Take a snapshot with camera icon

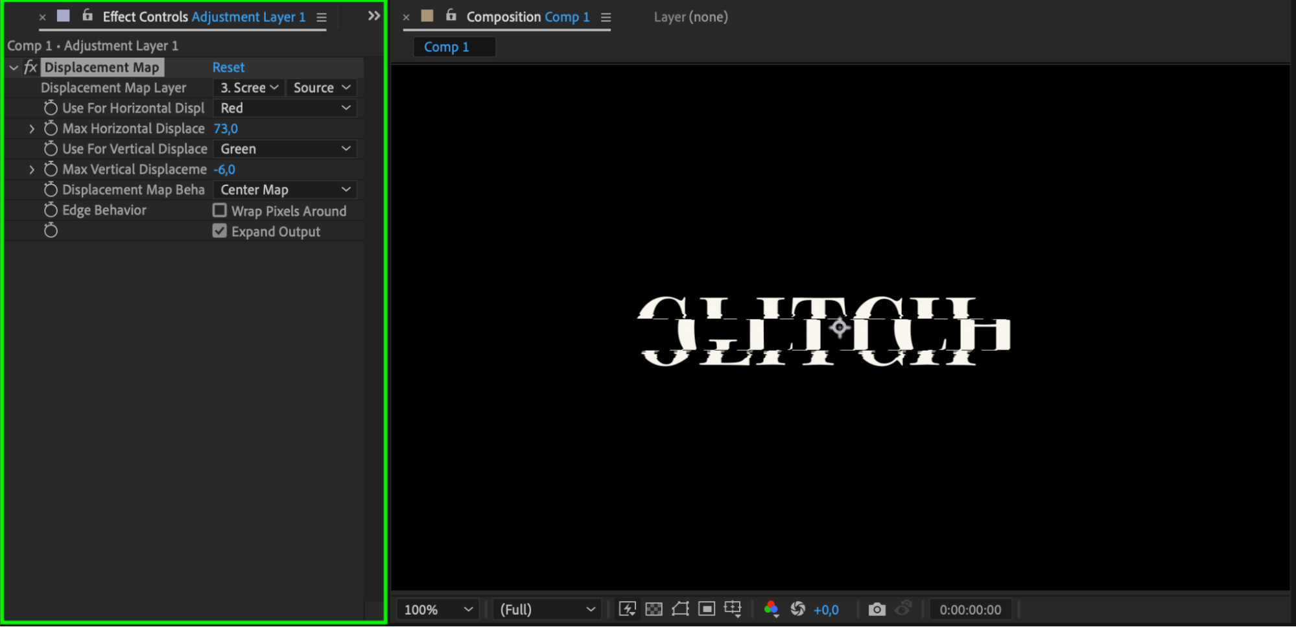click(877, 609)
